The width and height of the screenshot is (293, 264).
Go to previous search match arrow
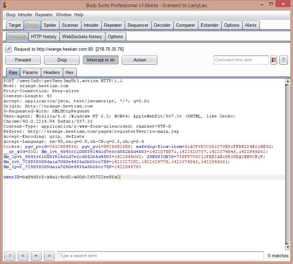click(23, 256)
